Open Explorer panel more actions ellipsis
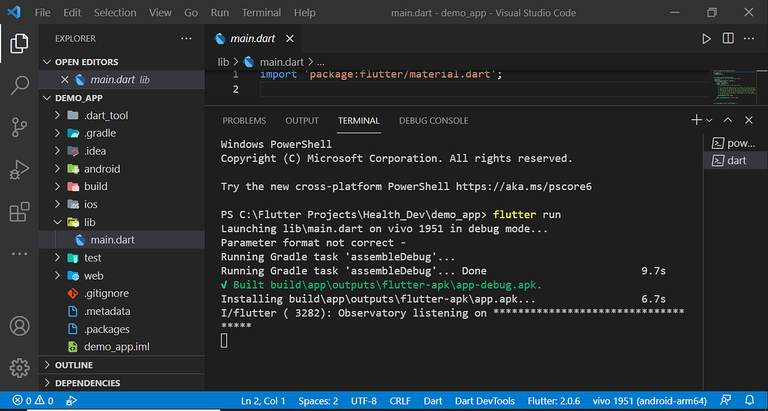 coord(186,38)
